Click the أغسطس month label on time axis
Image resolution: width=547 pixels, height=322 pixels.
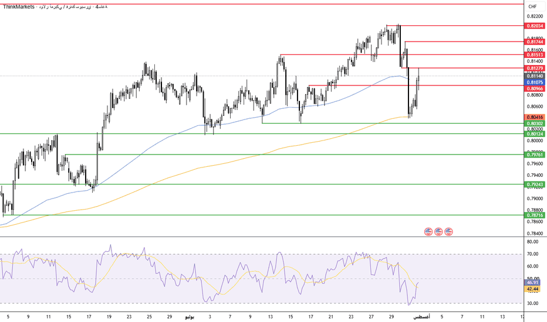tap(422, 317)
